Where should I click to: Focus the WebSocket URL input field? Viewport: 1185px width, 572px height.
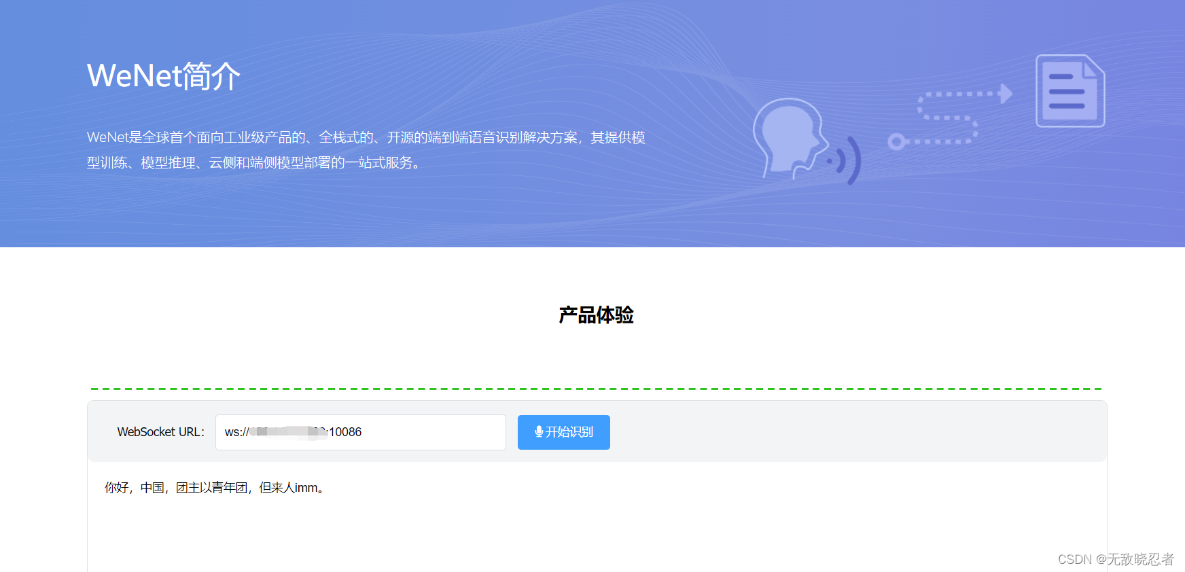click(361, 432)
